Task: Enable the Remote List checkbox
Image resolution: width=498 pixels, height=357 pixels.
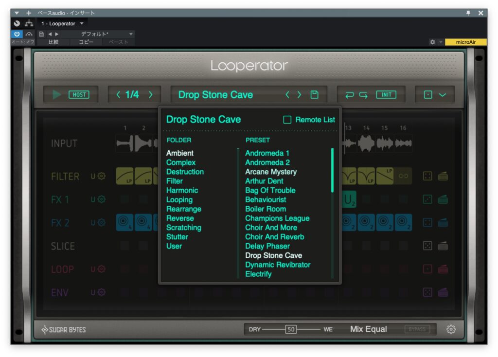Action: click(287, 120)
